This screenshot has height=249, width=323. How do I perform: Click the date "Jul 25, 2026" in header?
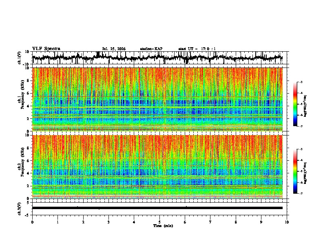pos(114,49)
